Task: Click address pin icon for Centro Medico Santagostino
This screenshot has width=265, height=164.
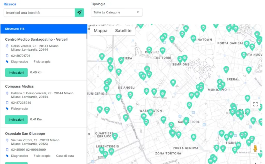Action: click(x=7, y=46)
